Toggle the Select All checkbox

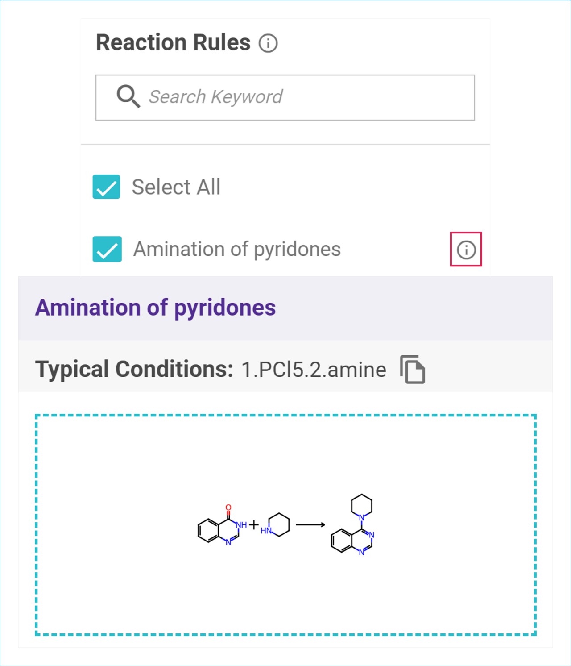106,187
